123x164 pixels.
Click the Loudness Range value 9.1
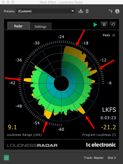coord(12,127)
